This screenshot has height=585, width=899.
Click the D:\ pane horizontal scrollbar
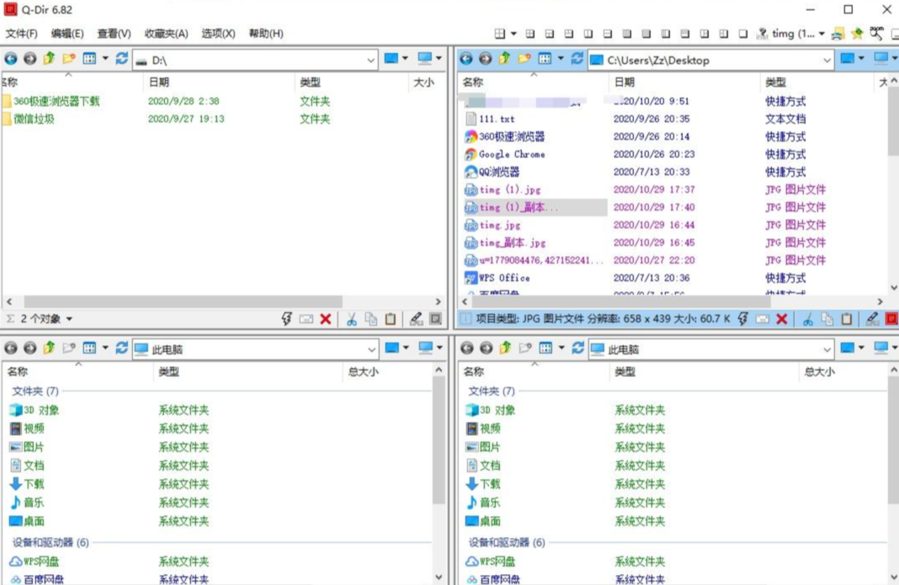(x=183, y=301)
